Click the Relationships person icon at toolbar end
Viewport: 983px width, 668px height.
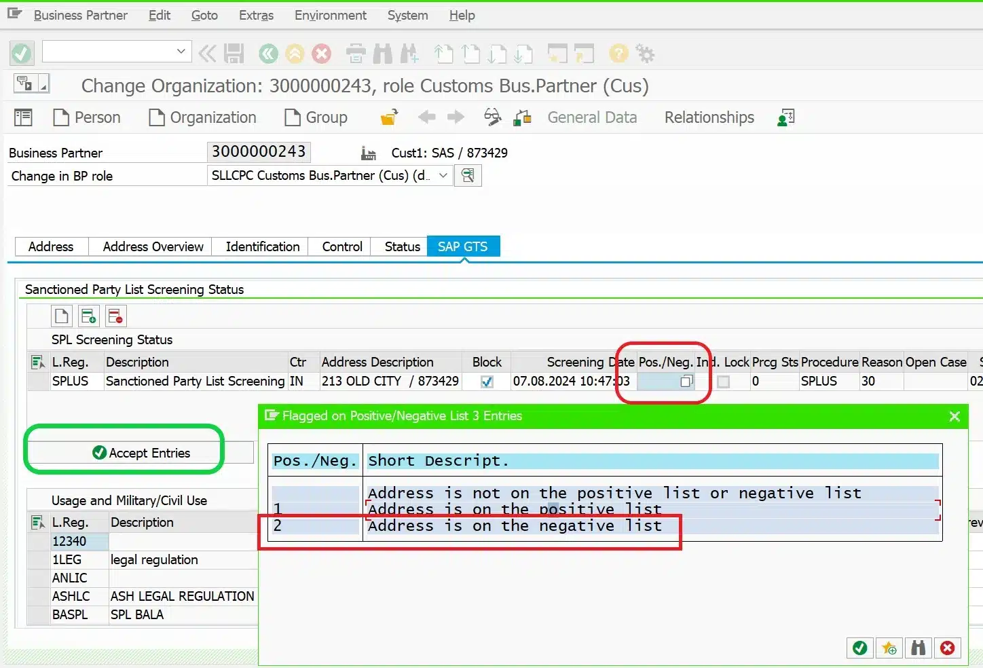click(x=786, y=118)
